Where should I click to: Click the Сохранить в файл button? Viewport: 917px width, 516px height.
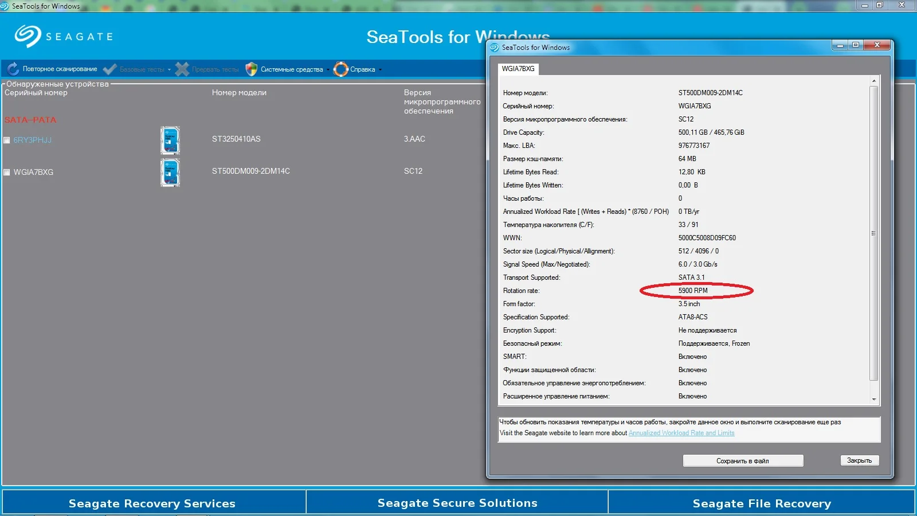click(x=743, y=461)
